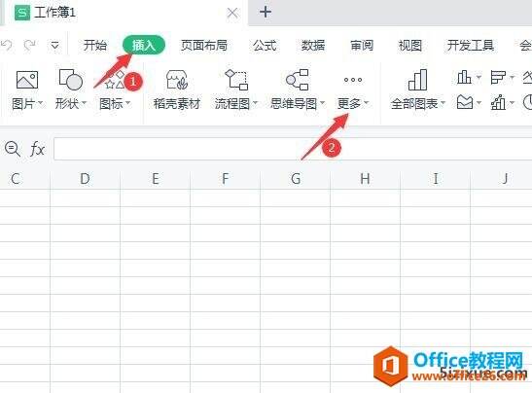Select column E header
Viewport: 532px width, 393px height.
point(156,179)
